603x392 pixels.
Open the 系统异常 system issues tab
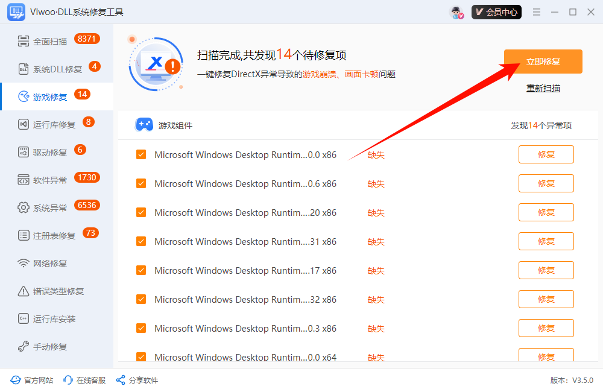tap(50, 208)
